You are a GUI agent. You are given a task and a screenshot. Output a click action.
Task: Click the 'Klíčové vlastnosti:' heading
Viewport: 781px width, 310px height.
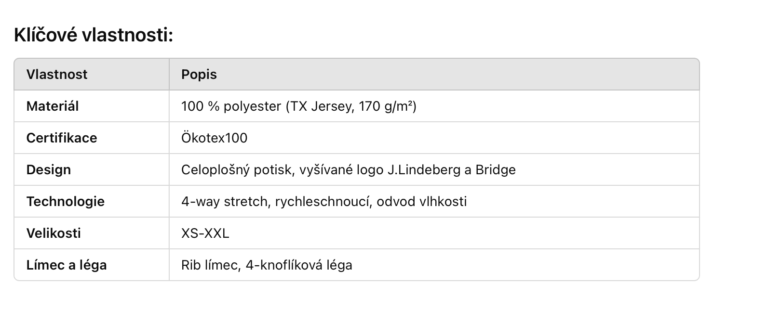tap(94, 35)
